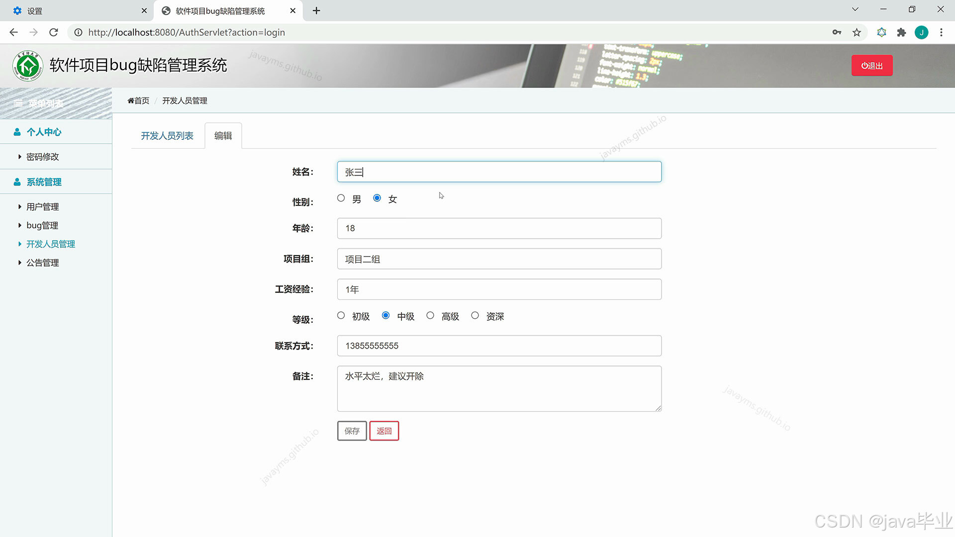Screen dimensions: 955x537
Task: Click the 保存 button
Action: point(352,431)
